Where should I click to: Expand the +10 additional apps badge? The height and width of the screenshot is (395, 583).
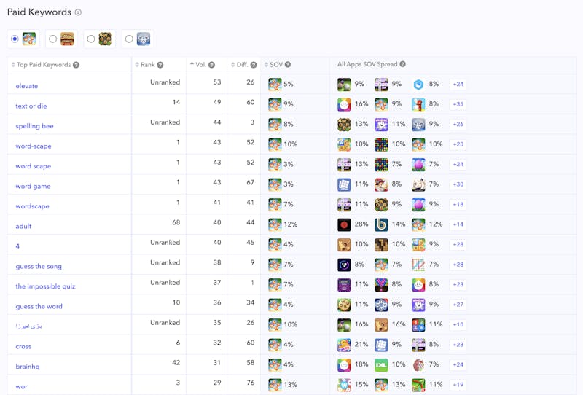[x=458, y=325]
